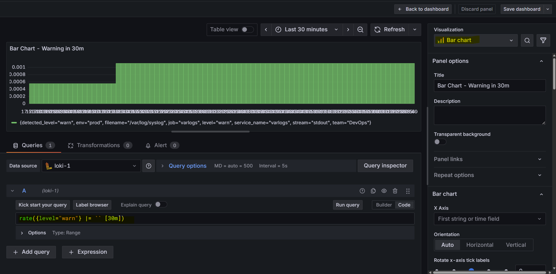Set orientation to Auto
The height and width of the screenshot is (274, 556).
click(447, 245)
